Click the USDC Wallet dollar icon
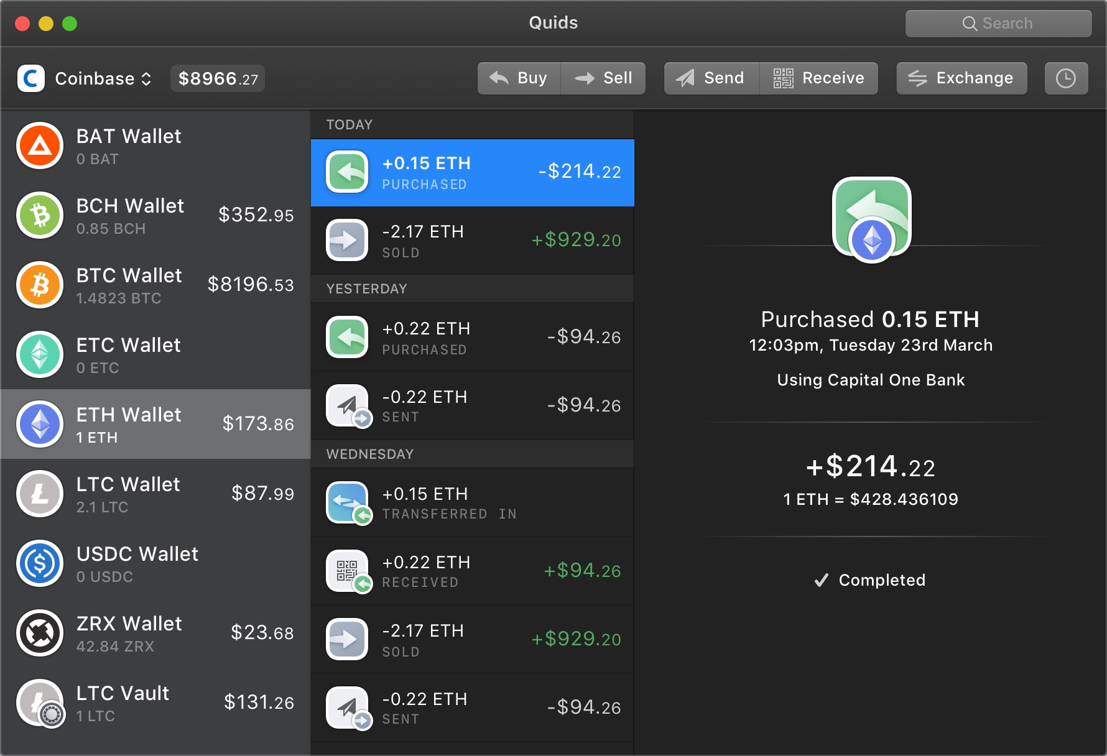The height and width of the screenshot is (756, 1107). point(39,563)
